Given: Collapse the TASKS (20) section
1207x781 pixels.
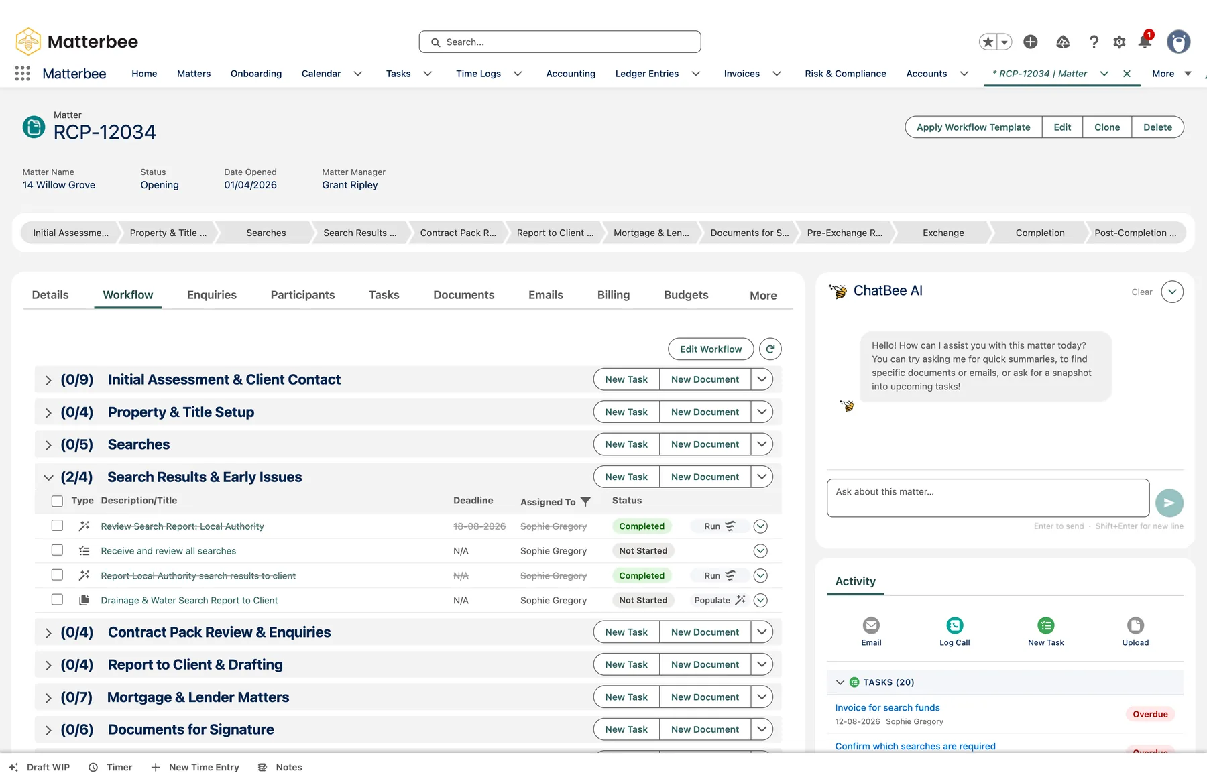Looking at the screenshot, I should point(840,682).
